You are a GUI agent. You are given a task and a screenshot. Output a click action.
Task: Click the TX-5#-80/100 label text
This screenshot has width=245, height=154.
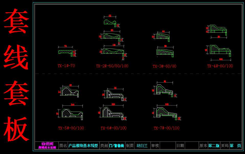[71, 128]
